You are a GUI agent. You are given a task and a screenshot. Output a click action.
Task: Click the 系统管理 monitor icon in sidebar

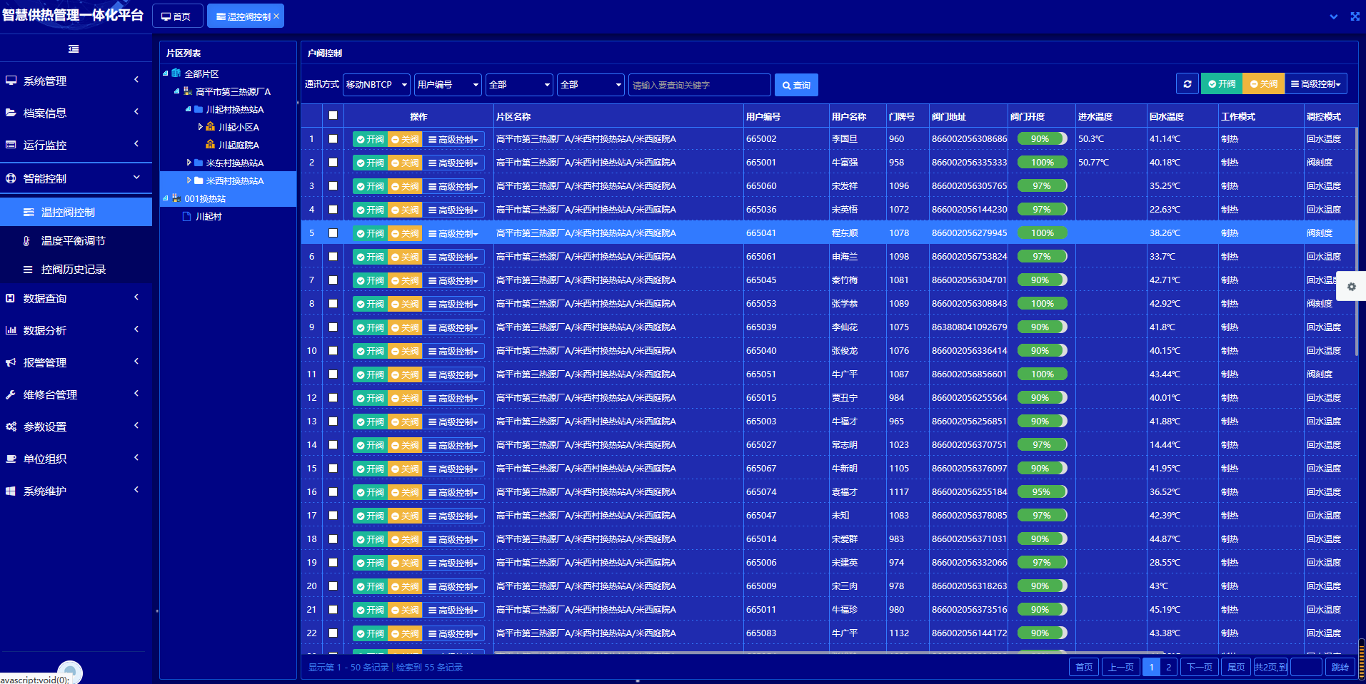point(11,81)
